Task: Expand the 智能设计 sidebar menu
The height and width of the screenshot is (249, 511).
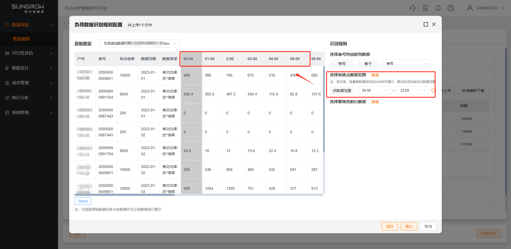Action: tap(29, 68)
